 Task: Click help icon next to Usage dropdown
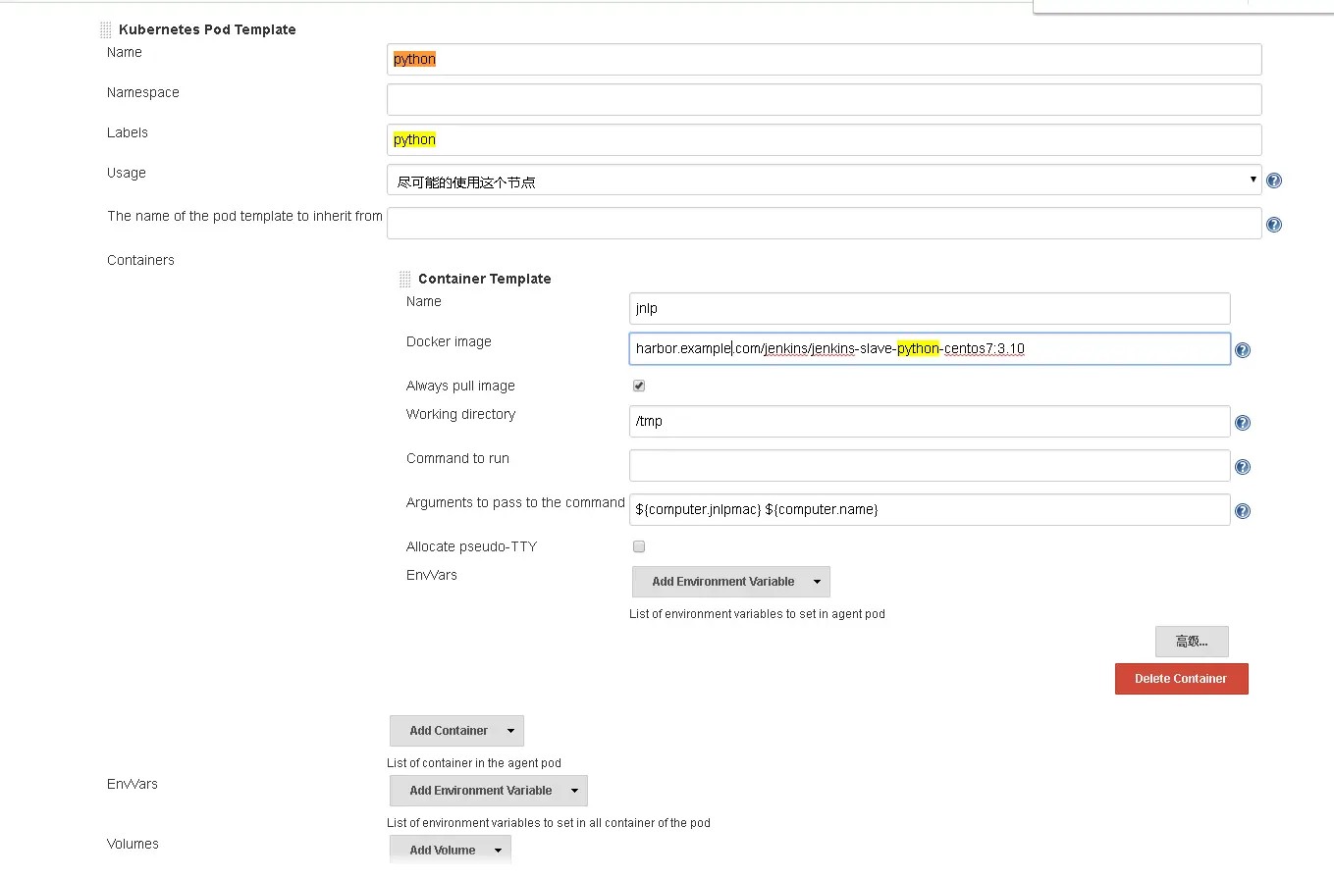click(1274, 181)
